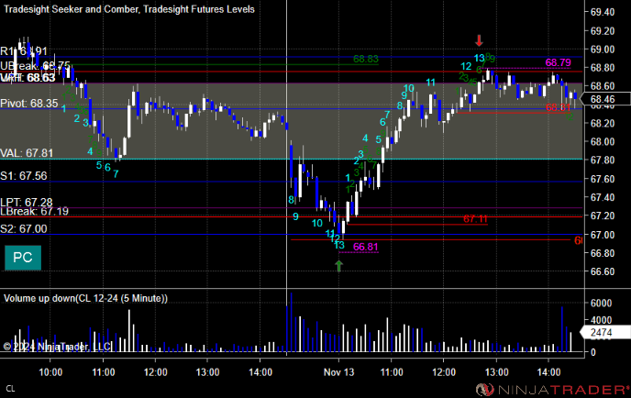
Task: Click the green up arrow buy signal
Action: (338, 266)
